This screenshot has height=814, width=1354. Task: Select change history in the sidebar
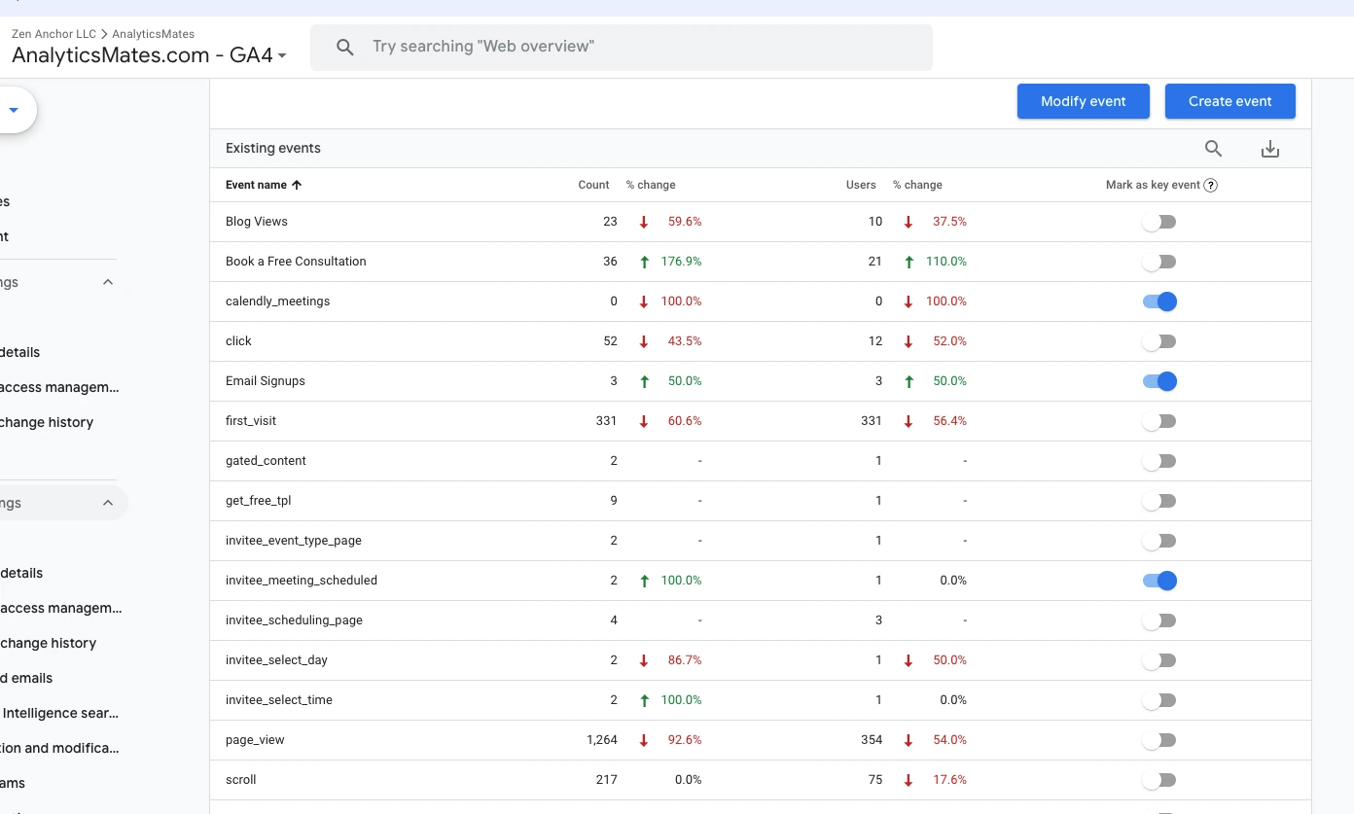pyautogui.click(x=48, y=422)
